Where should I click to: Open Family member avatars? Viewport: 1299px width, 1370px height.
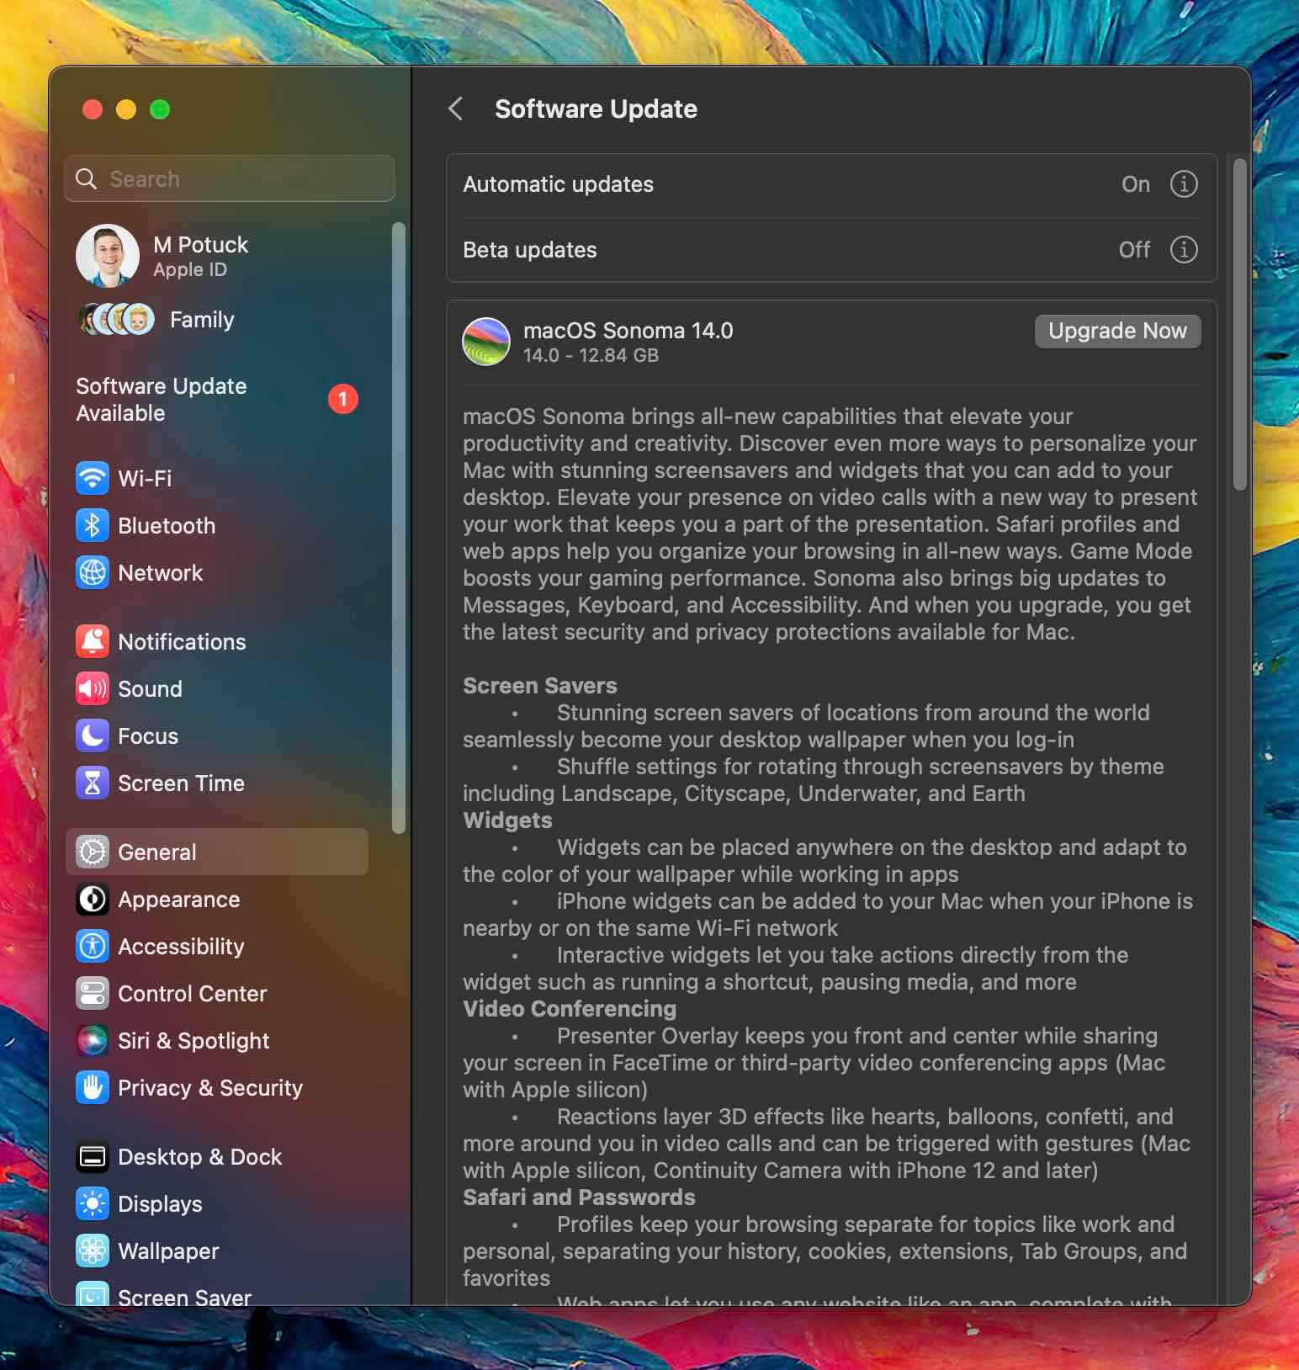[x=116, y=320]
